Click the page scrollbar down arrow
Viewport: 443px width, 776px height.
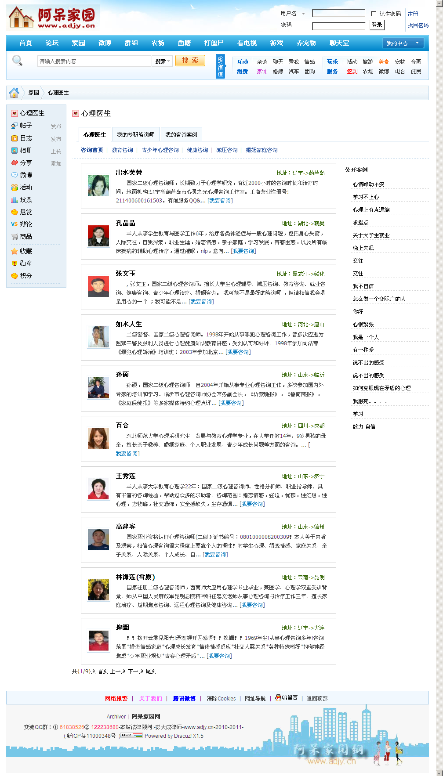[439, 772]
